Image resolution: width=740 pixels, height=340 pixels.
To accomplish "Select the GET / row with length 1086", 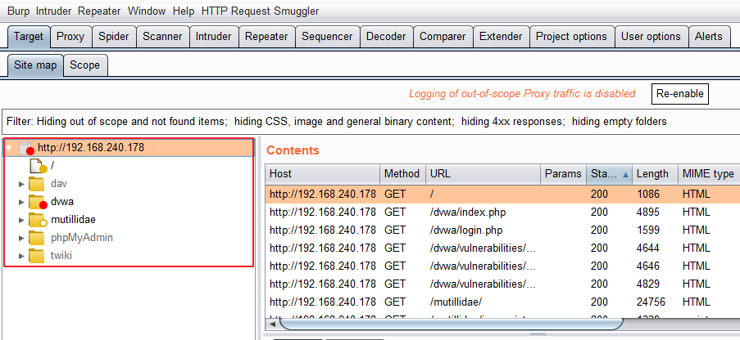I will pyautogui.click(x=502, y=194).
